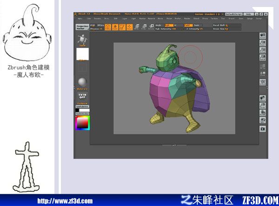Click the Actual size icon
This screenshot has width=279, height=206.
click(x=262, y=50)
